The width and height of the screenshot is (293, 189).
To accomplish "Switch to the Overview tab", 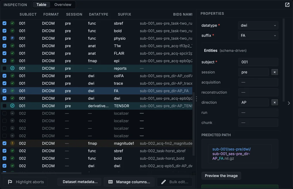I will (x=63, y=5).
